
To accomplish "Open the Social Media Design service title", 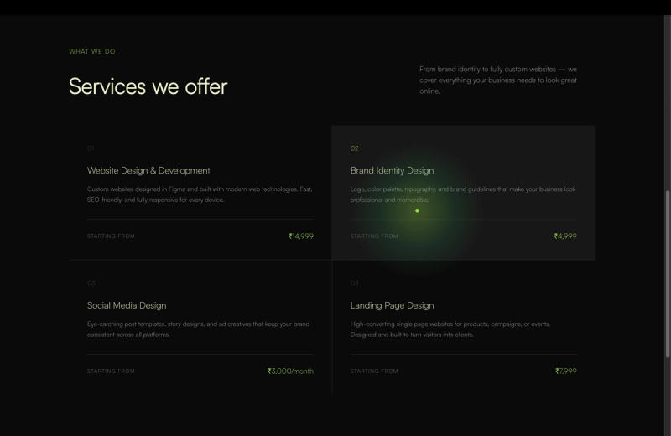I will [127, 305].
